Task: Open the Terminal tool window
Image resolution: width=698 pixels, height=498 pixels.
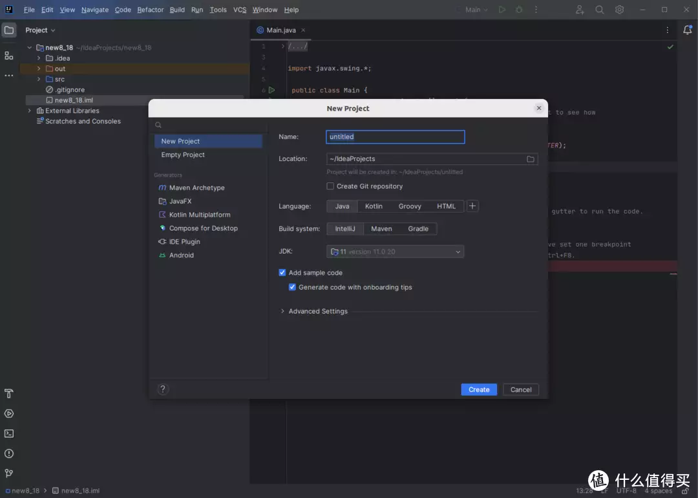Action: pos(9,433)
